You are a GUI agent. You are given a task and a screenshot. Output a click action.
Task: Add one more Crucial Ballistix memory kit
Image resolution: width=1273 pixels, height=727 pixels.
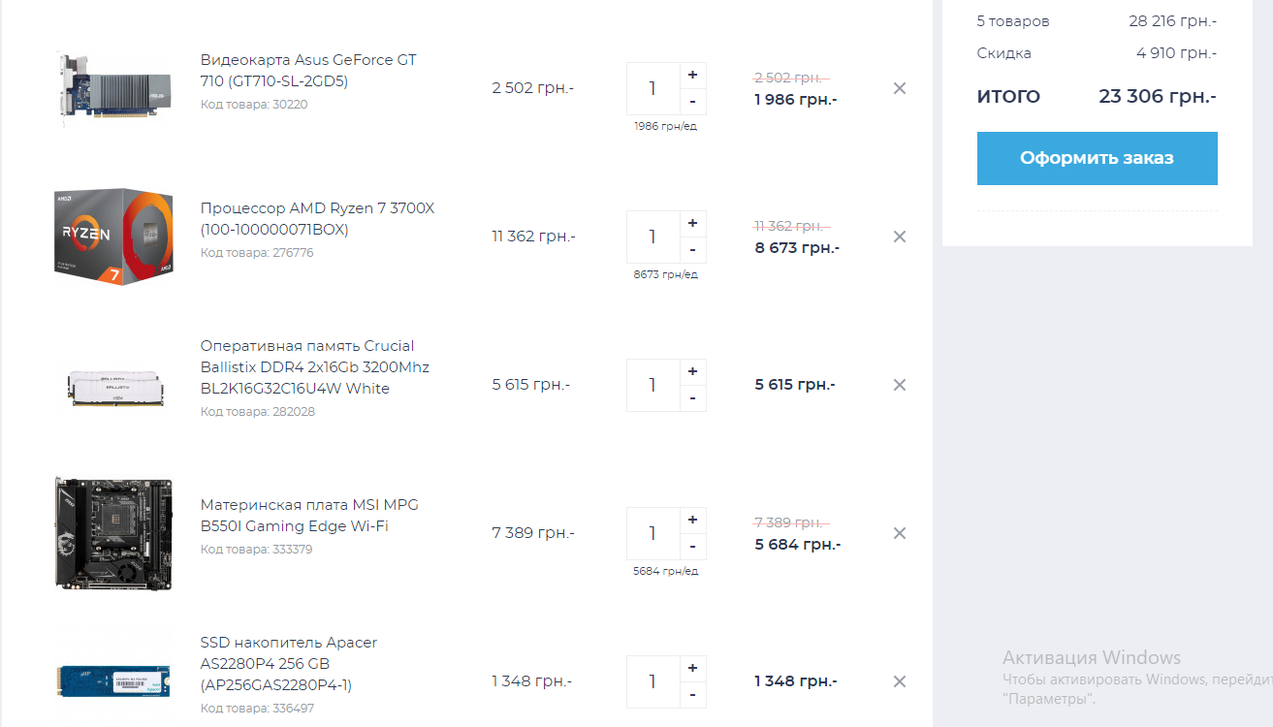[x=692, y=372]
